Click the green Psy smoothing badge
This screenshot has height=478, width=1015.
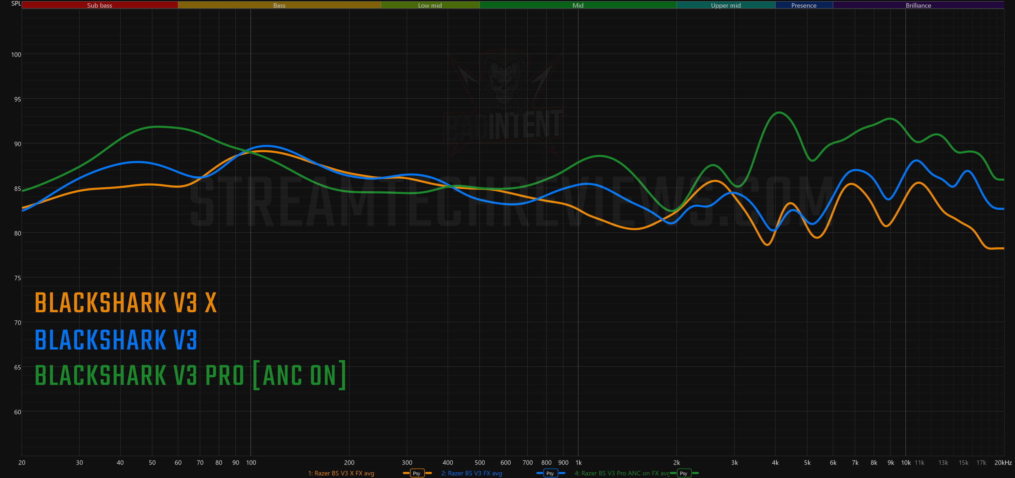pyautogui.click(x=683, y=473)
